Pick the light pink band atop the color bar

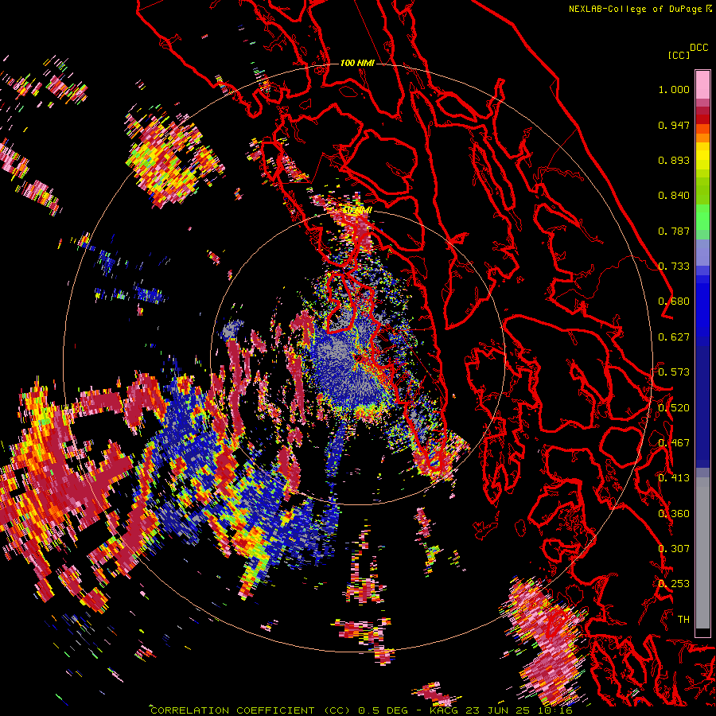point(702,84)
